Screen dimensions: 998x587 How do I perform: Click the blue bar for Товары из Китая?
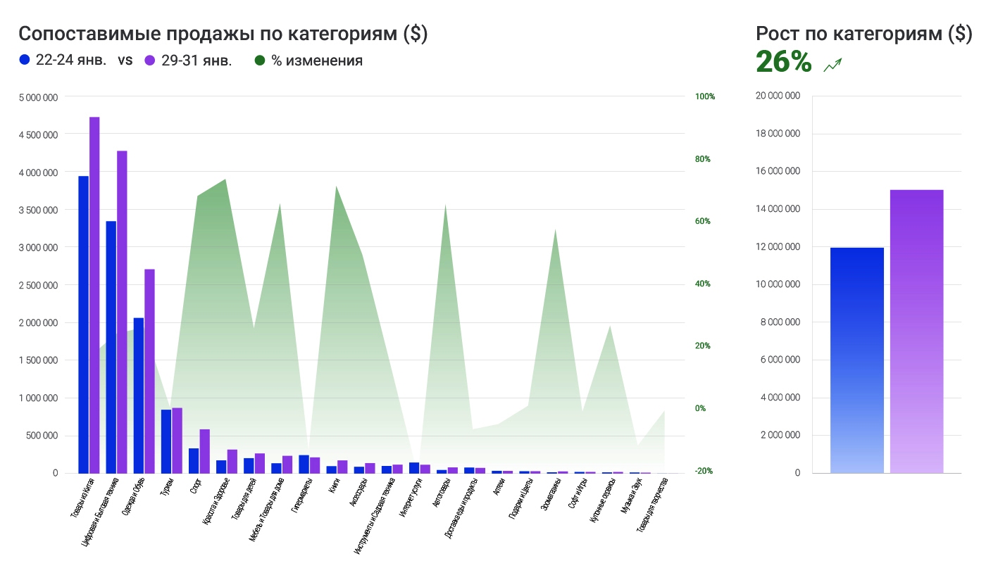(x=83, y=324)
